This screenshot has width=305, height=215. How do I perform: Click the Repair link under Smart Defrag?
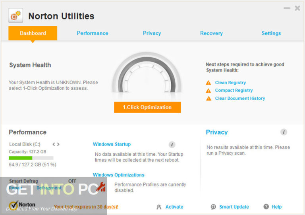pos(15,188)
